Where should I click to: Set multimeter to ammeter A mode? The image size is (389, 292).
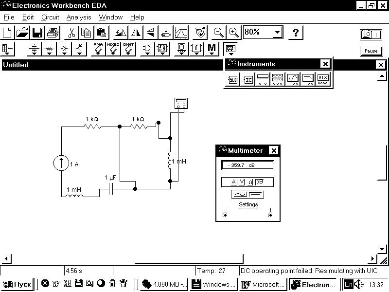(x=234, y=182)
